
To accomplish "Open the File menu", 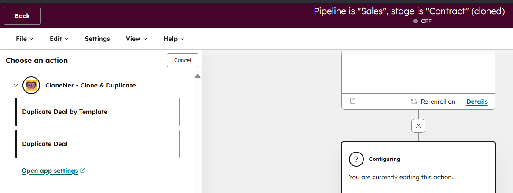I will coord(25,39).
